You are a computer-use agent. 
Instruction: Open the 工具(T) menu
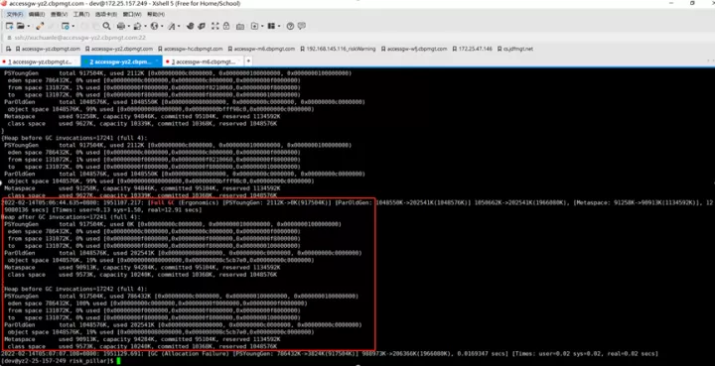(x=81, y=15)
